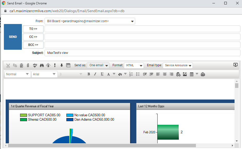
Task: Click the BCC >> button
Action: point(33,45)
